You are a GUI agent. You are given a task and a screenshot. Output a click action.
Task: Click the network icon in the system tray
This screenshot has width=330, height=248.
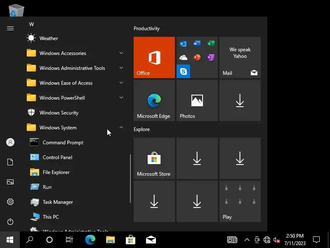click(266, 240)
